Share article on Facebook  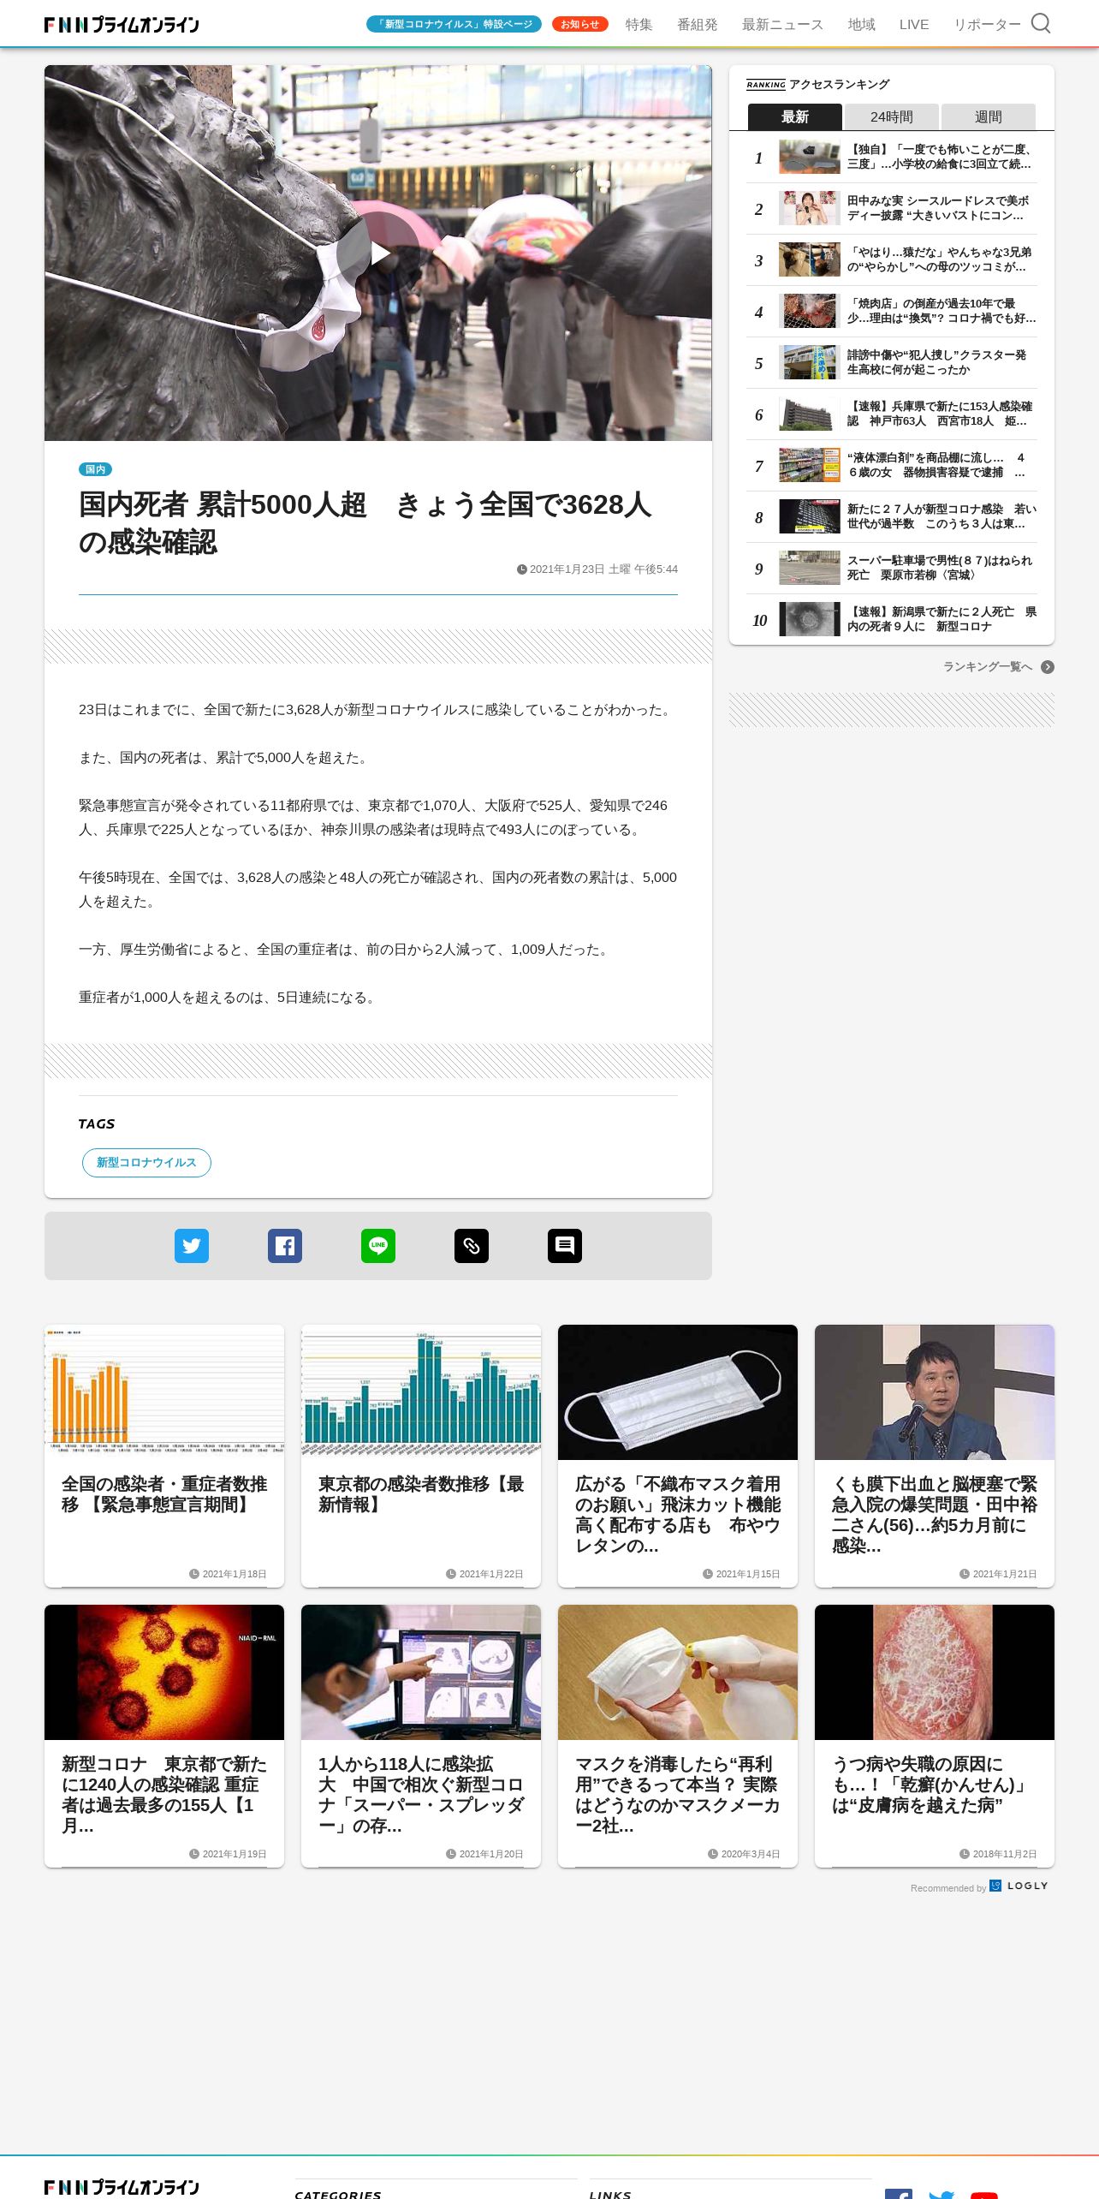pyautogui.click(x=285, y=1246)
